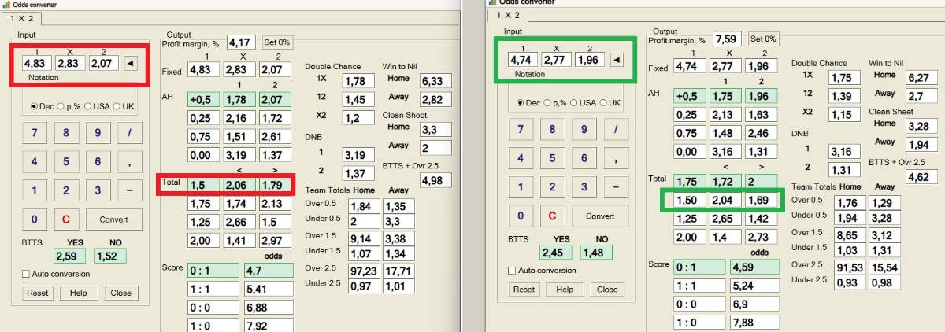Open the 1 X 2 tab in right window
This screenshot has width=945, height=332.
pyautogui.click(x=506, y=15)
